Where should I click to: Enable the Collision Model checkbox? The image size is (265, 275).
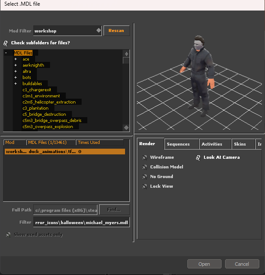(x=145, y=167)
